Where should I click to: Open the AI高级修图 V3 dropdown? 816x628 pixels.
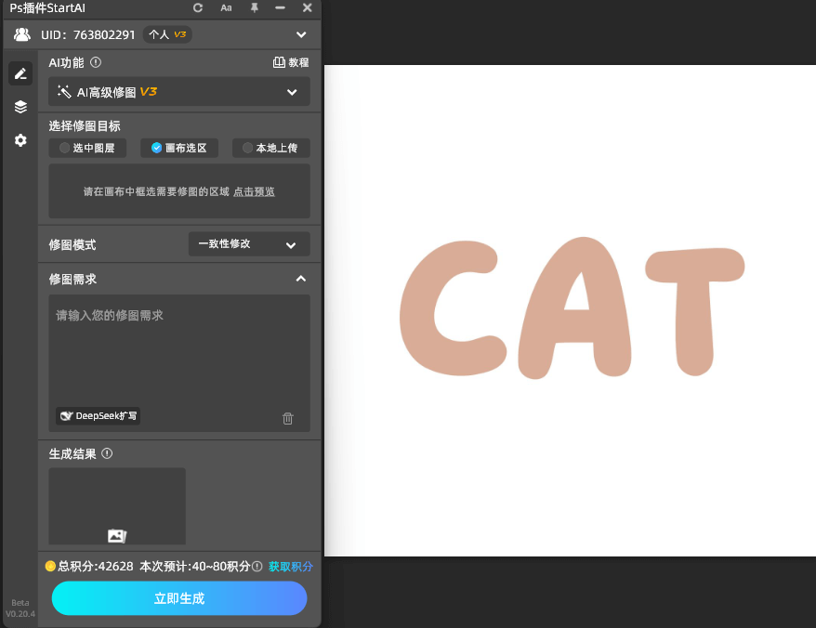point(178,92)
